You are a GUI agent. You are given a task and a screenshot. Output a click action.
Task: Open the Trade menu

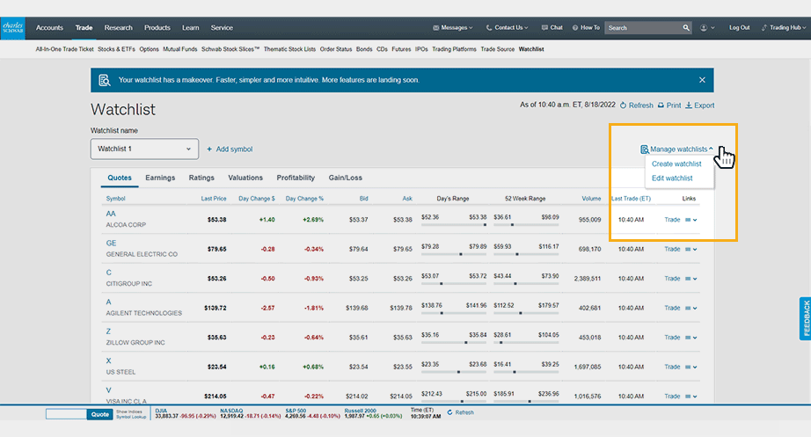coord(84,28)
